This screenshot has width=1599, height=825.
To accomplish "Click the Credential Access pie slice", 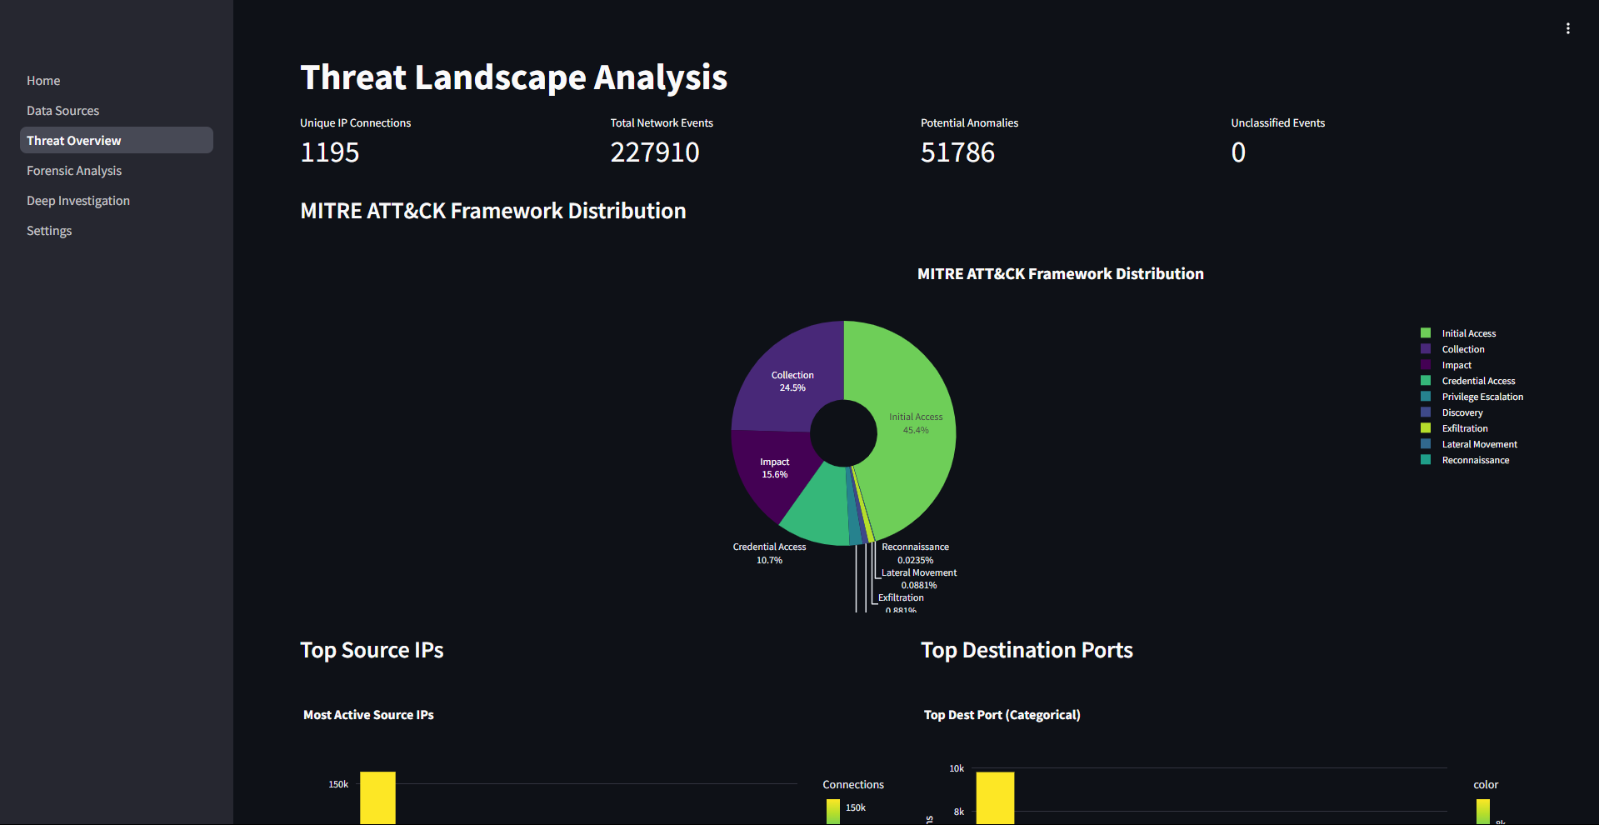I will [821, 508].
